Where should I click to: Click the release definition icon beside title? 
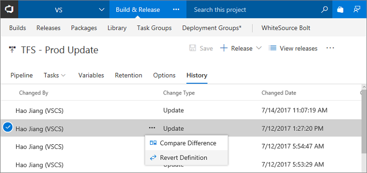click(x=12, y=49)
